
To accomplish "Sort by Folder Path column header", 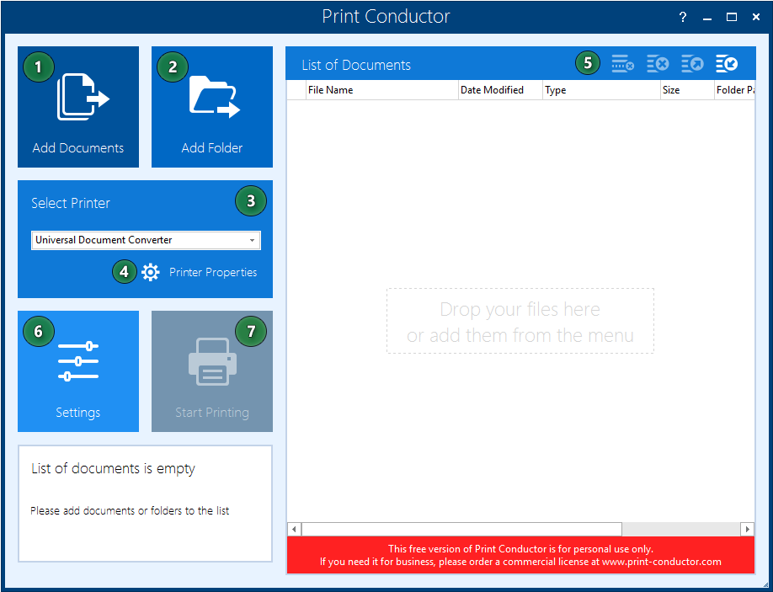I will click(x=734, y=90).
